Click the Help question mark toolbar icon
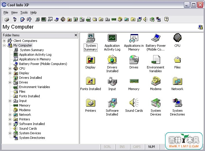This screenshot has height=151, width=205. click(166, 19)
